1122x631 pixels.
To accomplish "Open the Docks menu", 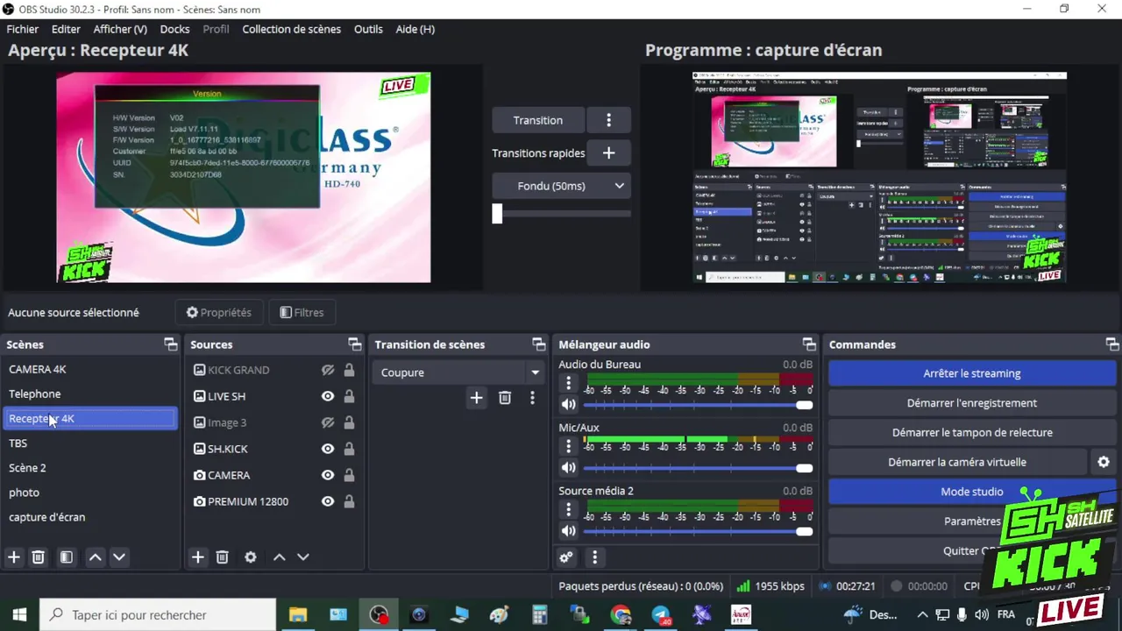I will [174, 29].
